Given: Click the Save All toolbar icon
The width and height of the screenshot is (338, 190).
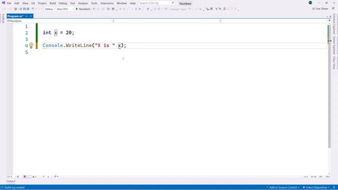Looking at the screenshot, I should tap(28, 9).
